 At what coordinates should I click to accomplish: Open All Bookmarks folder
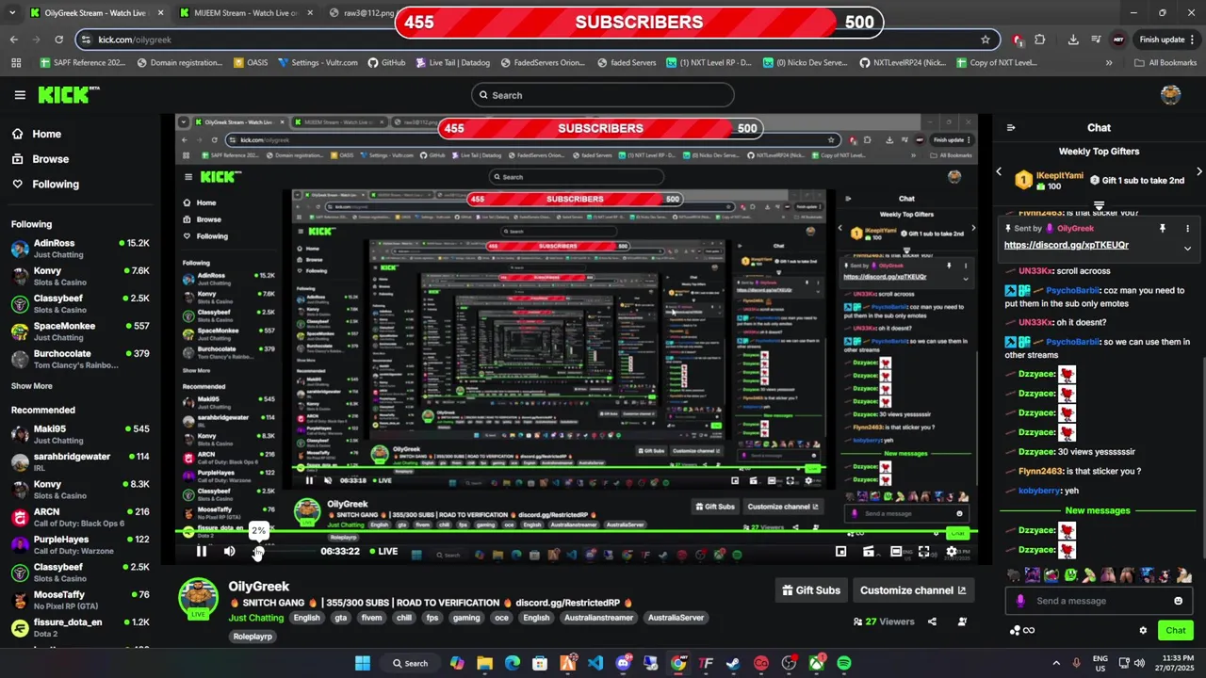coord(1165,63)
